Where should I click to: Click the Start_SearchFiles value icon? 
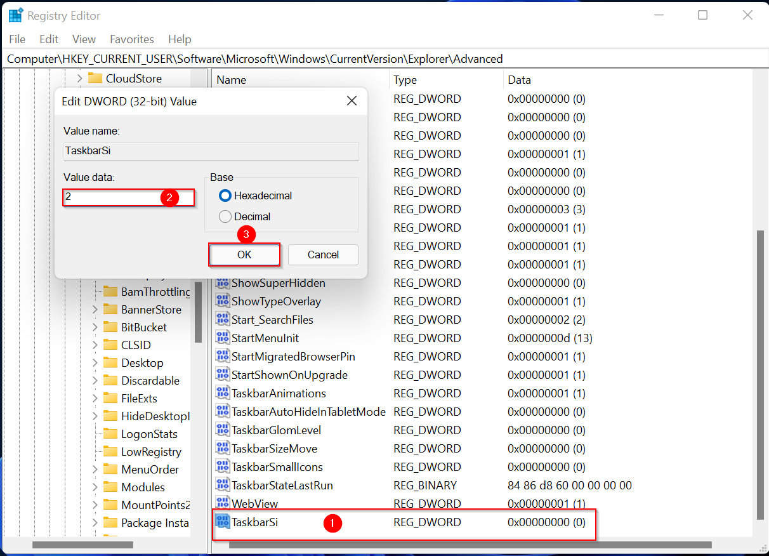pyautogui.click(x=223, y=319)
